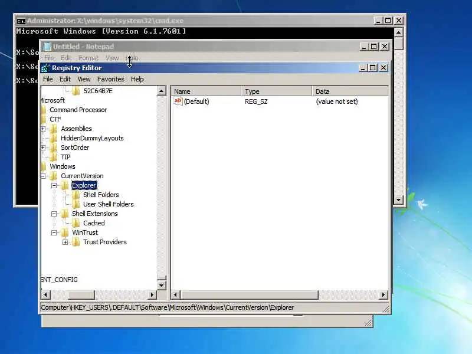Open the Edit menu in Registry Editor
The image size is (472, 354).
coord(65,79)
